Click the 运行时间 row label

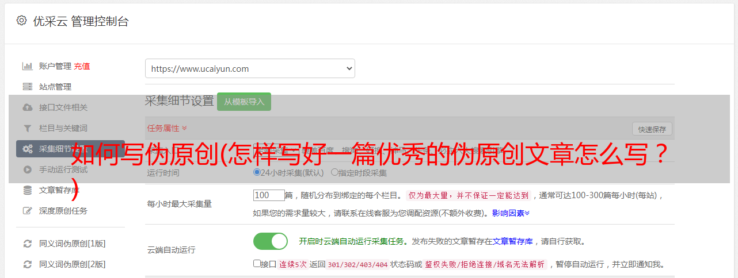point(163,173)
